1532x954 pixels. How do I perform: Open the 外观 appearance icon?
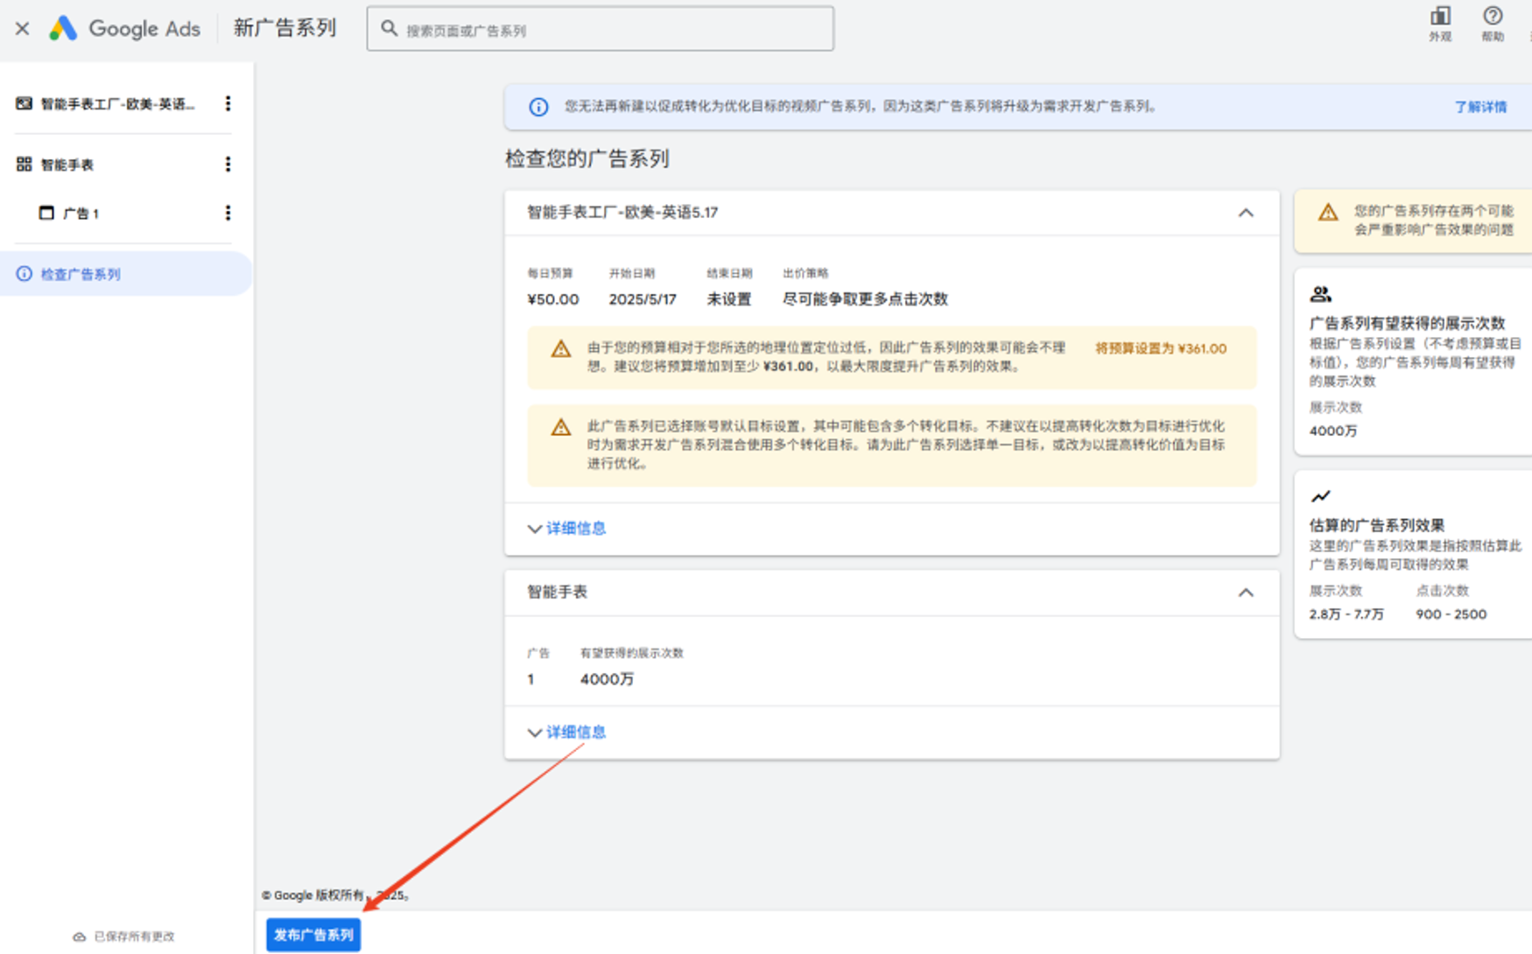(1440, 23)
